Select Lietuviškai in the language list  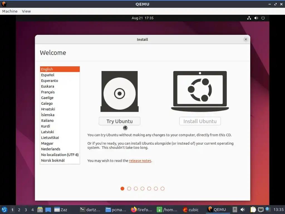[x=60, y=138]
